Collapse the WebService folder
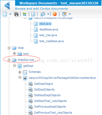This screenshot has width=102, height=115. pyautogui.click(x=9, y=60)
